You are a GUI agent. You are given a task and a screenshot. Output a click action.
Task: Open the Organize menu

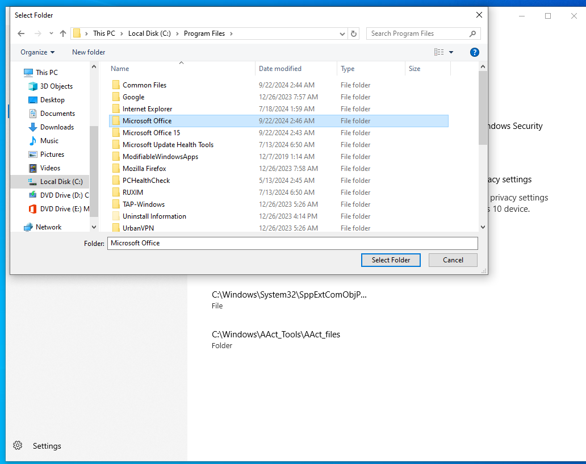[x=37, y=52]
